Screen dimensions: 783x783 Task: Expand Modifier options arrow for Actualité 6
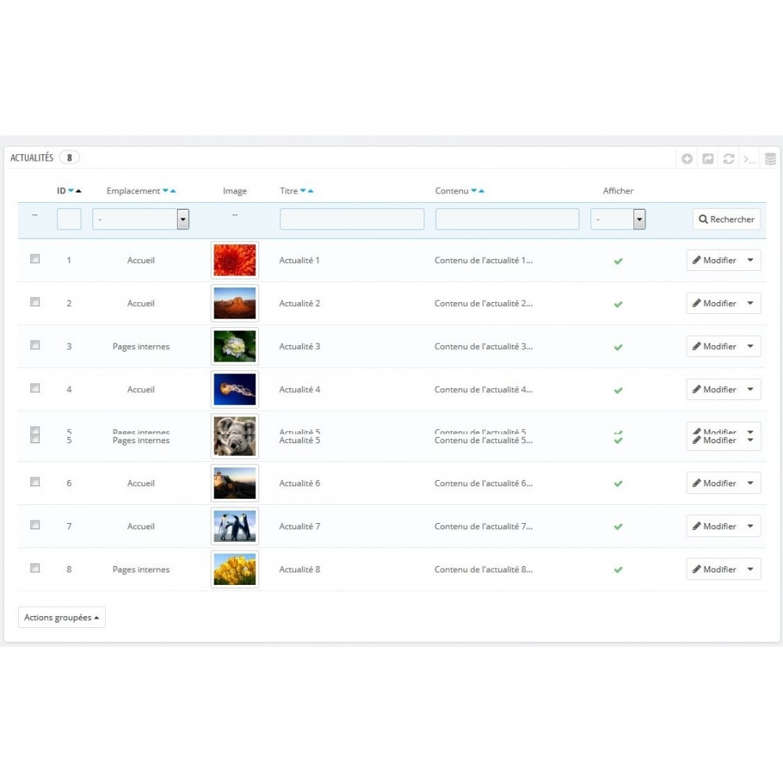(x=751, y=483)
